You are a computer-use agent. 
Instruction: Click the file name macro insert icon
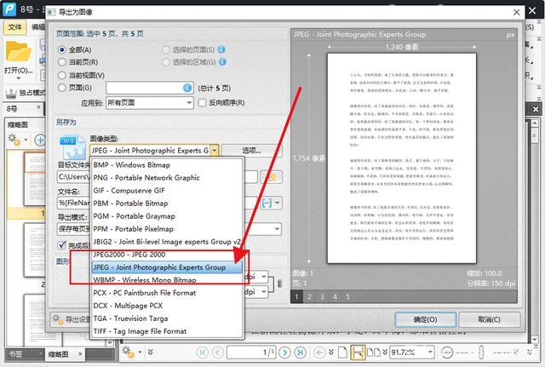[x=267, y=204]
